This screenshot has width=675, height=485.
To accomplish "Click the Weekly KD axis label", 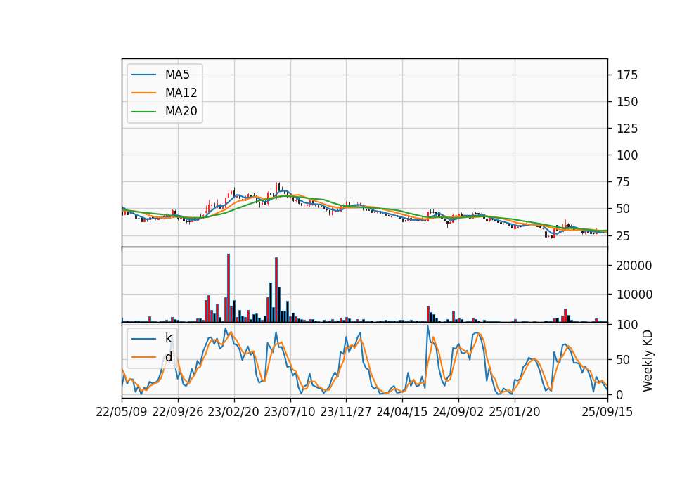I will pos(647,361).
